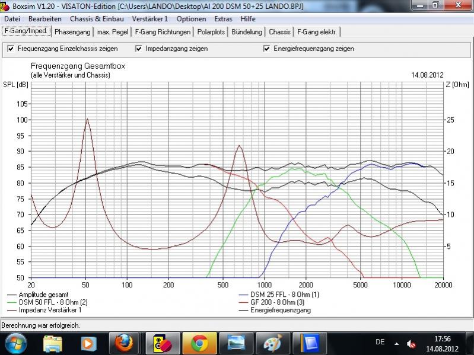Show hidden system tray icons arrow
The height and width of the screenshot is (355, 474).
click(396, 344)
